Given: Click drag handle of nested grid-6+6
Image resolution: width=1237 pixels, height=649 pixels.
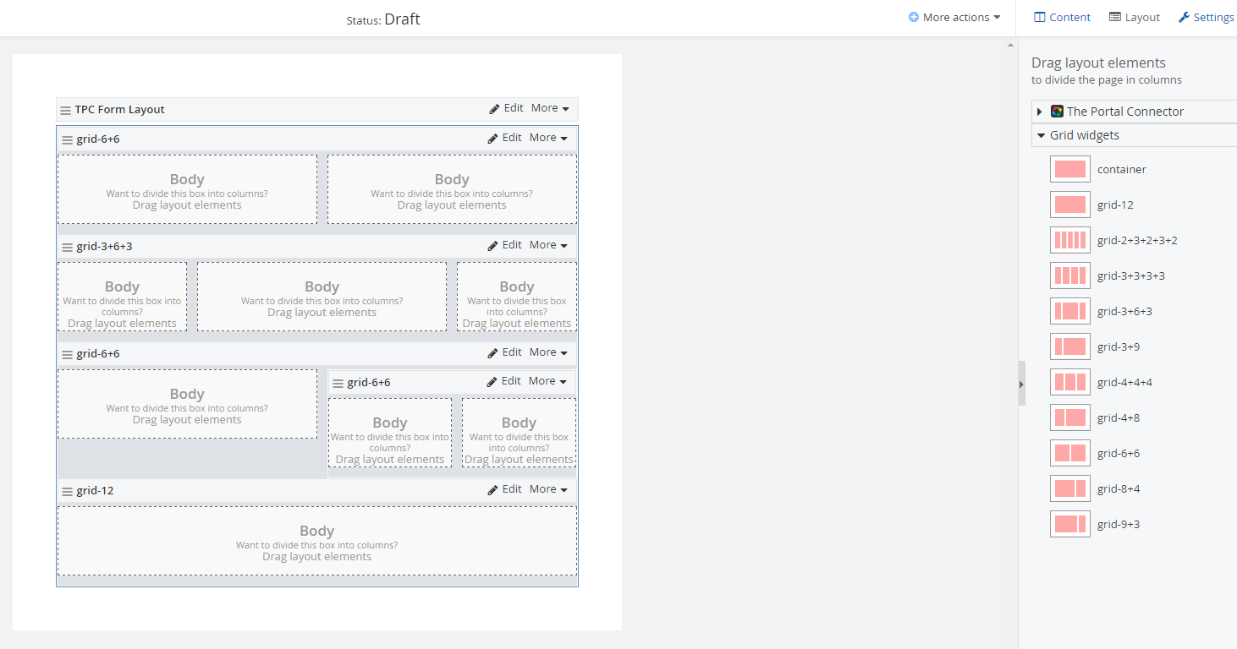Looking at the screenshot, I should point(338,383).
